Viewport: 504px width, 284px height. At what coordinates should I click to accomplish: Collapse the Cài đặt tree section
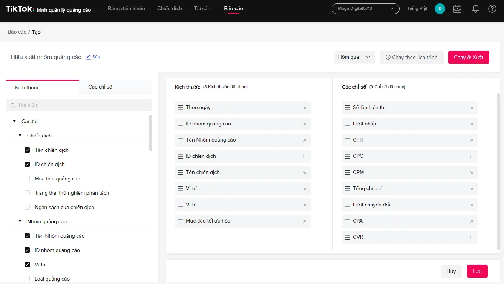(x=14, y=121)
